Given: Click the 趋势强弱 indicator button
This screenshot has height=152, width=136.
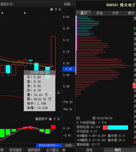Looking at the screenshot, I should click(34, 150).
